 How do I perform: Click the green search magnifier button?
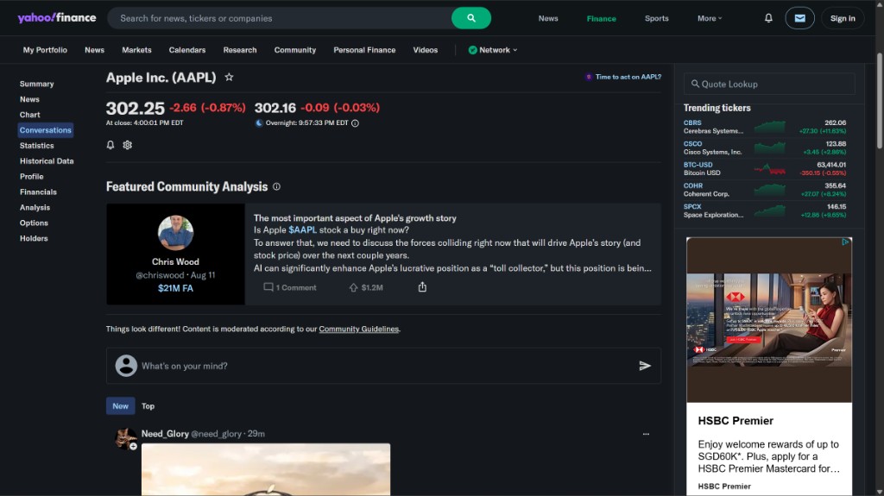click(x=470, y=18)
